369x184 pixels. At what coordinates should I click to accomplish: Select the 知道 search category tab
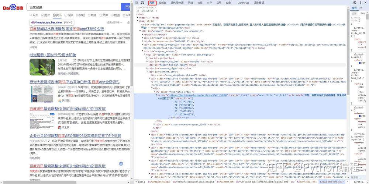[x=92, y=15]
